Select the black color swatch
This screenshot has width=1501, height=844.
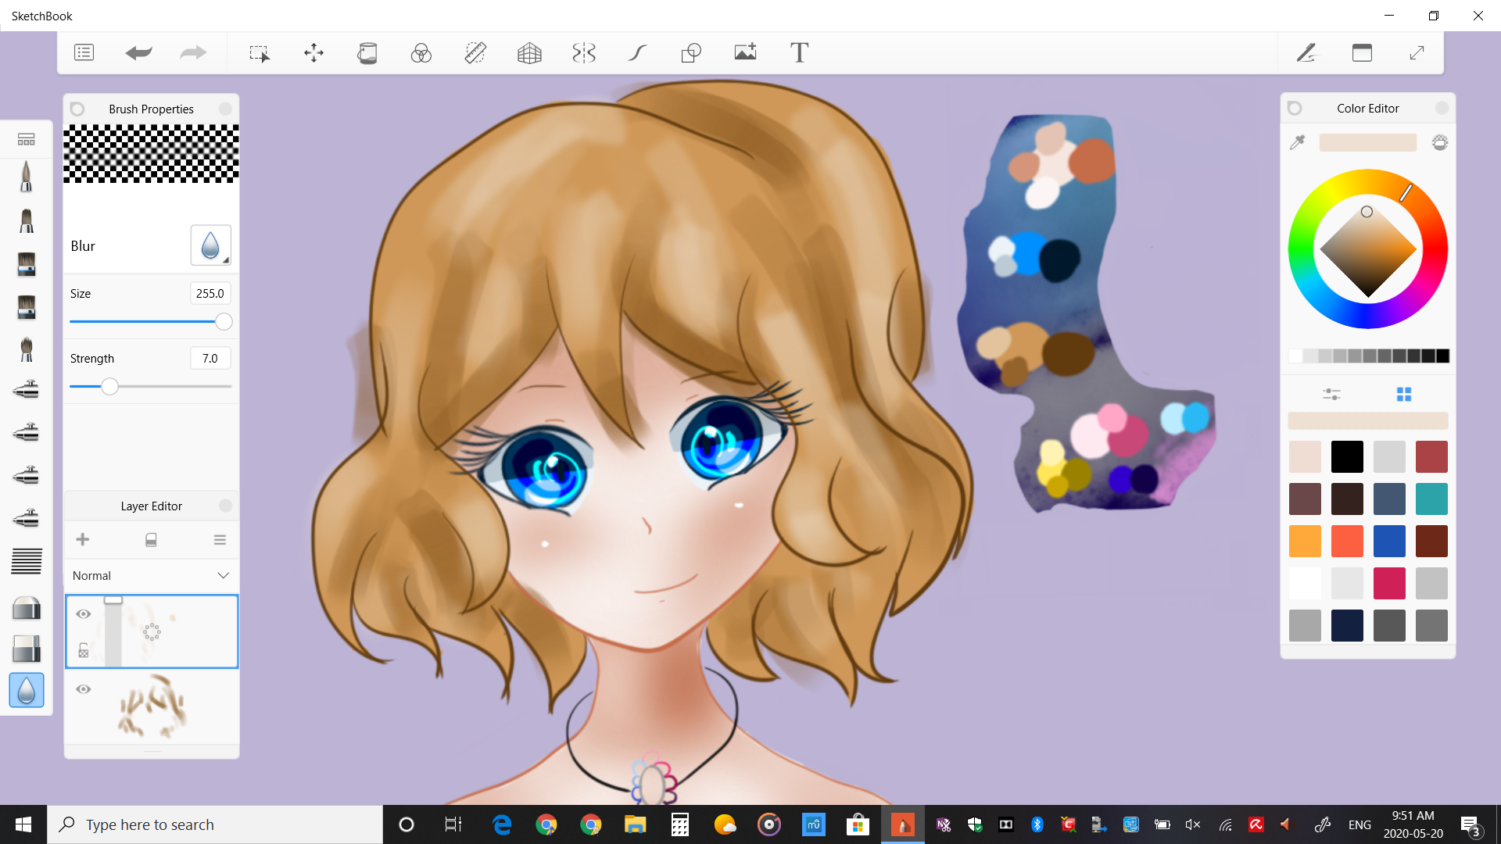point(1347,456)
